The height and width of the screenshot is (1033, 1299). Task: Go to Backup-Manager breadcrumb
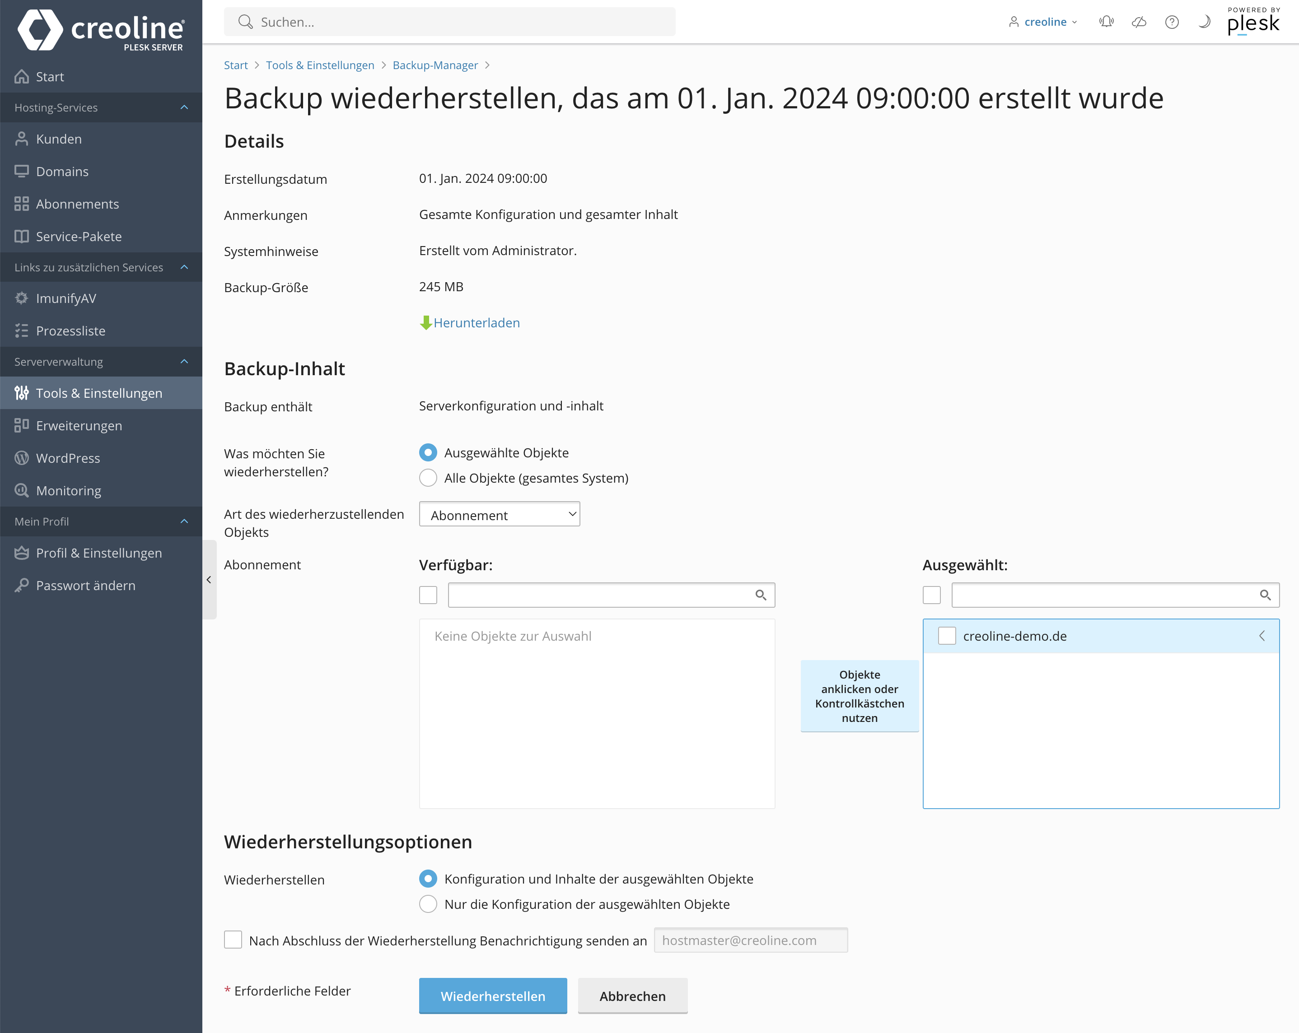pos(435,65)
